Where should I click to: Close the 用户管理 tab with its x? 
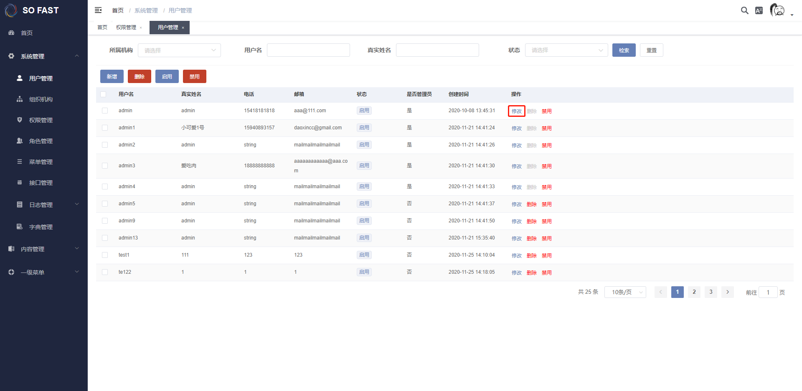[183, 28]
